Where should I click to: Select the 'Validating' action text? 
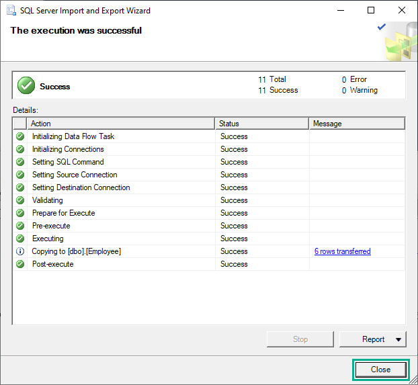pyautogui.click(x=48, y=200)
